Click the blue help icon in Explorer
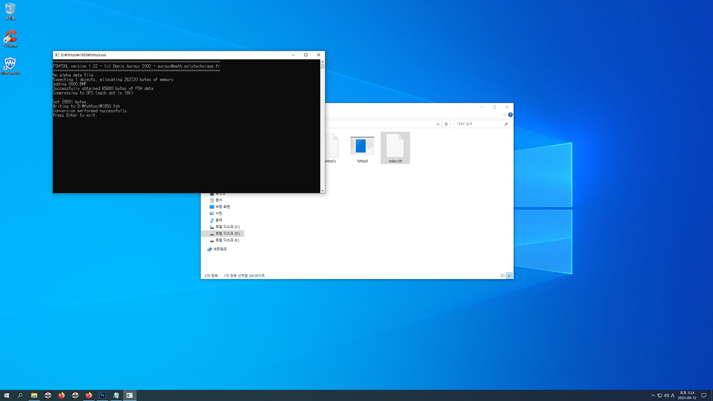This screenshot has height=401, width=713. (510, 115)
